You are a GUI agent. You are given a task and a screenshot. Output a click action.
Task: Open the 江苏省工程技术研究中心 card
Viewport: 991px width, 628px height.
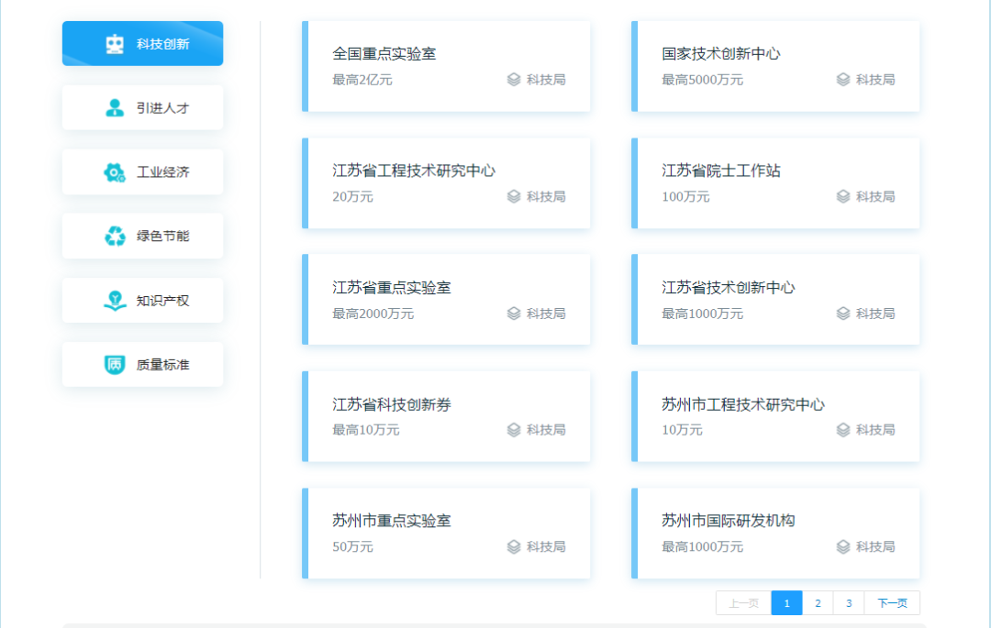(x=446, y=182)
